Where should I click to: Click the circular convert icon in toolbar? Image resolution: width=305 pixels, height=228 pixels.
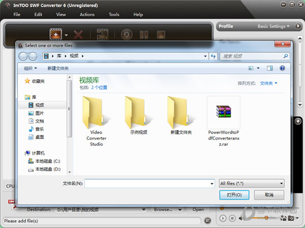(127, 35)
